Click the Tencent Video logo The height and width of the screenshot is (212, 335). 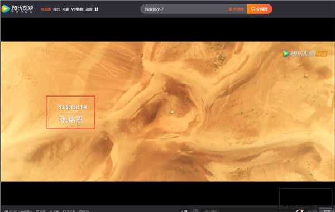[17, 9]
